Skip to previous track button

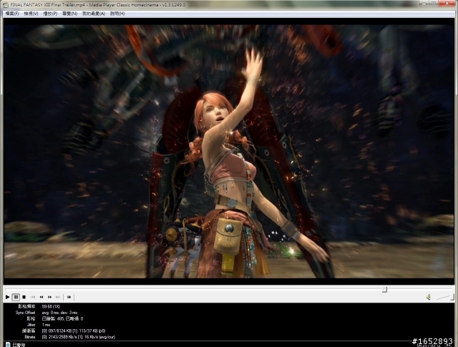coord(33,297)
